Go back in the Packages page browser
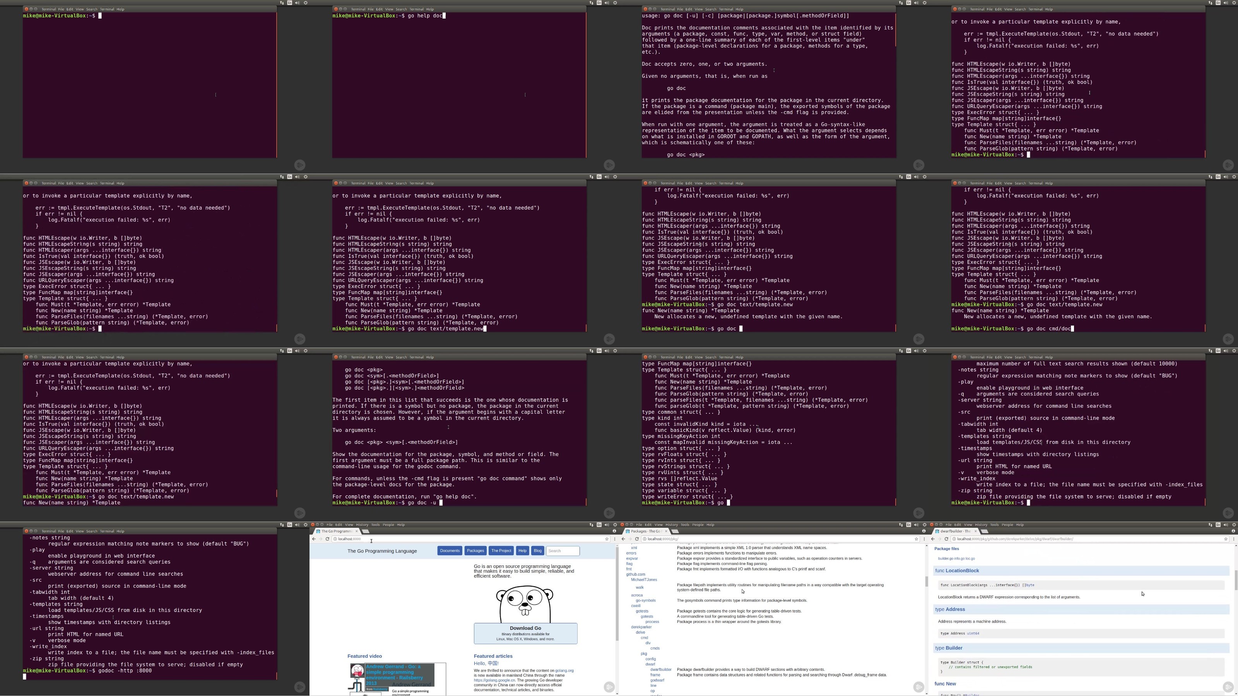Screen dimensions: 1238x696 (x=623, y=539)
